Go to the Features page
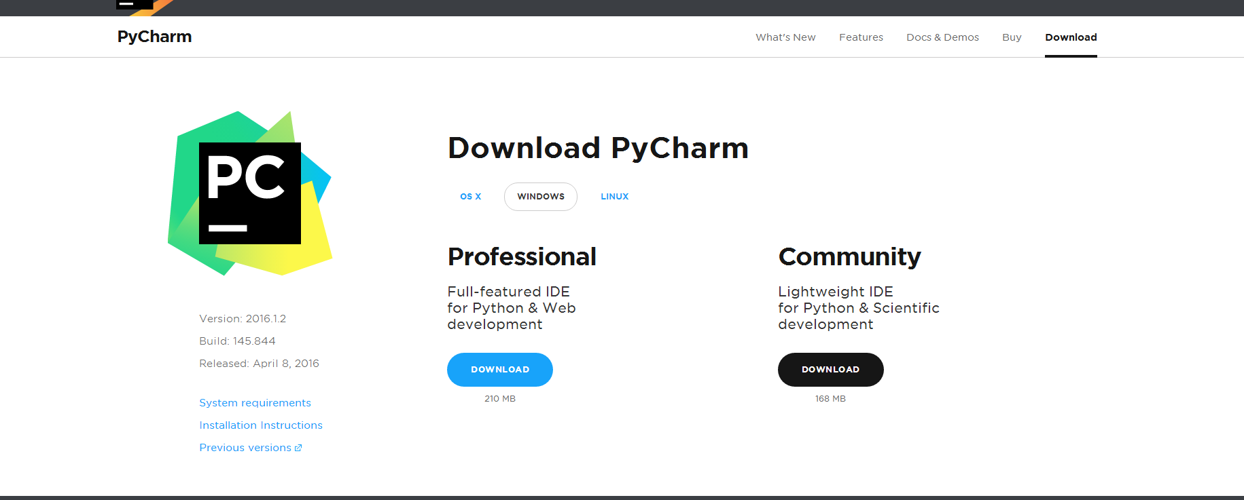This screenshot has width=1244, height=500. pos(861,37)
